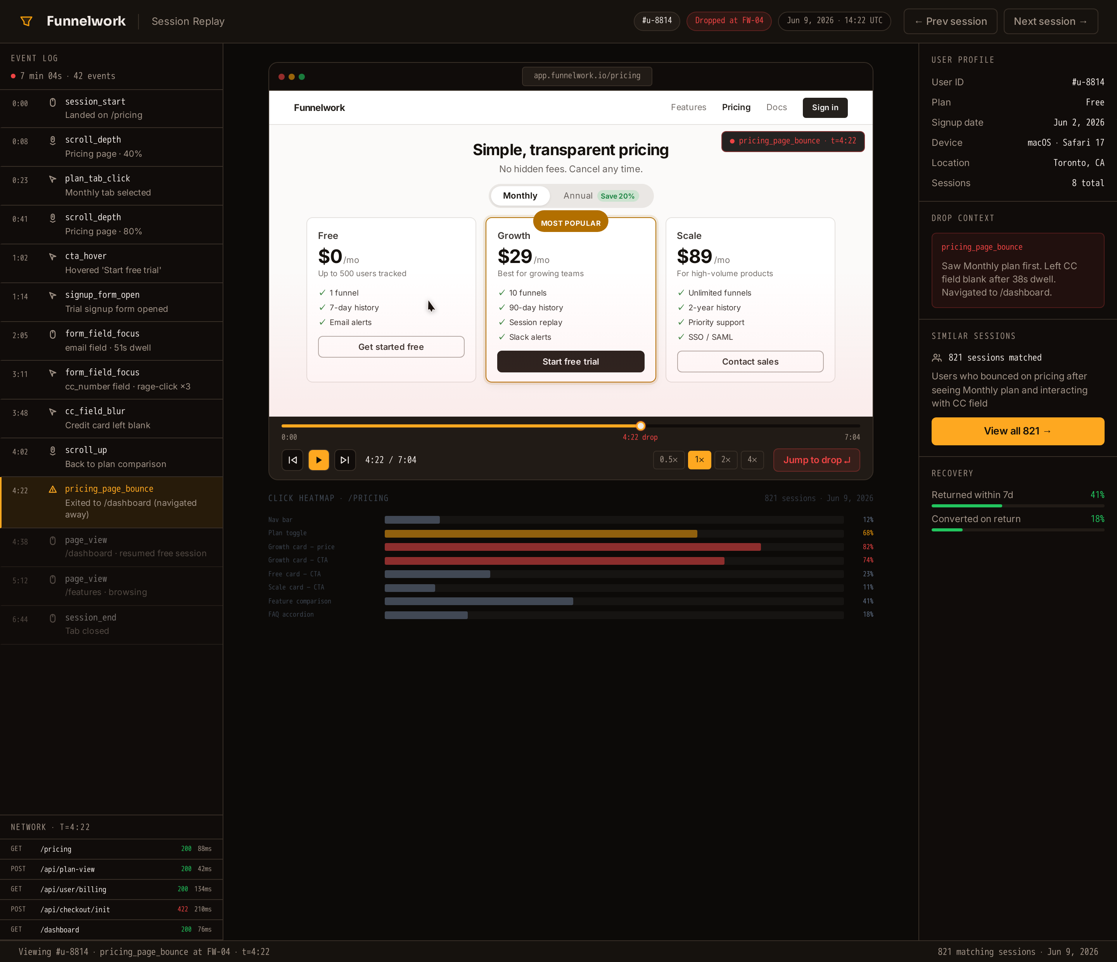Click Jump to drop button
The image size is (1117, 962).
[816, 460]
